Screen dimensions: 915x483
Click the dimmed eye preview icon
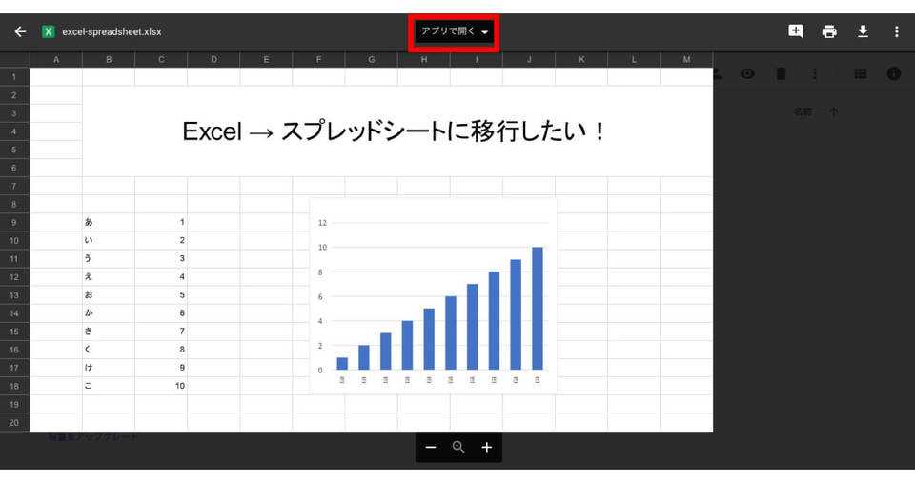point(747,73)
